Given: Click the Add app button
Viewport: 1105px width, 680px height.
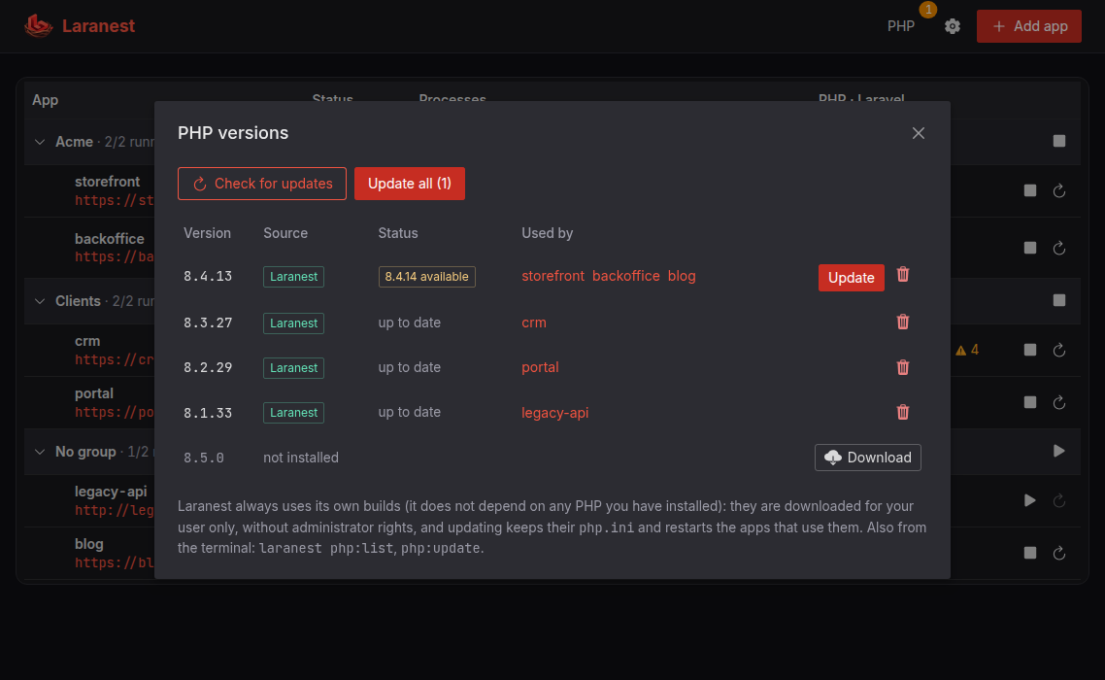Looking at the screenshot, I should tap(1029, 26).
